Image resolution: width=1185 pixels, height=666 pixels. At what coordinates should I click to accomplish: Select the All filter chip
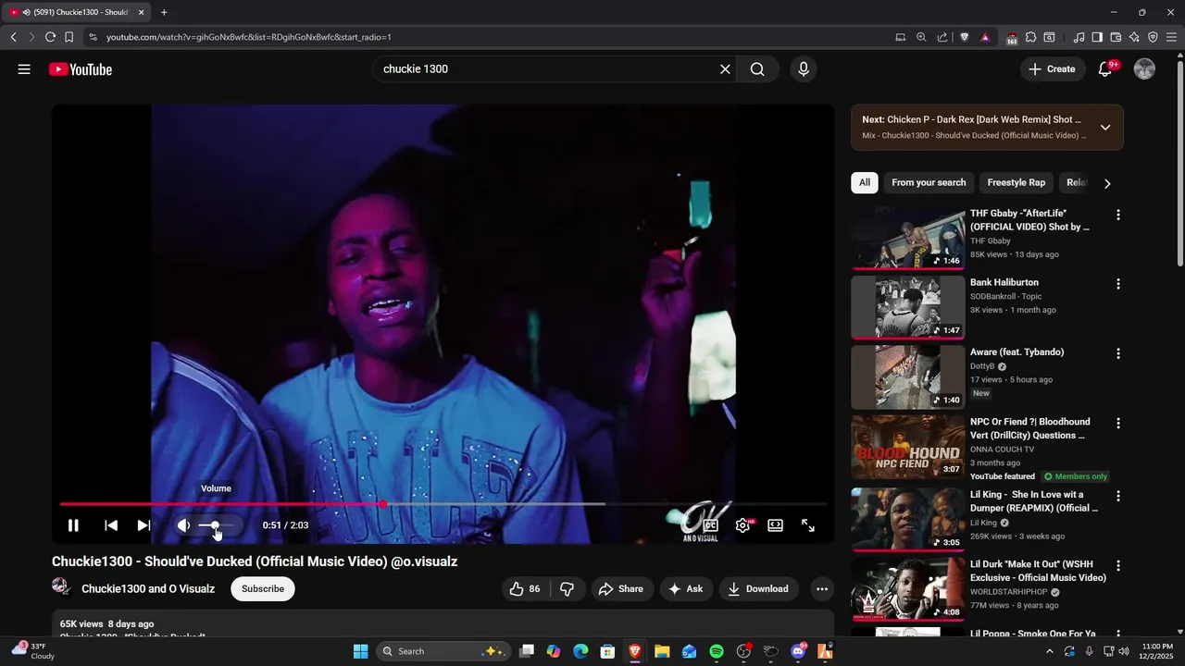point(865,183)
